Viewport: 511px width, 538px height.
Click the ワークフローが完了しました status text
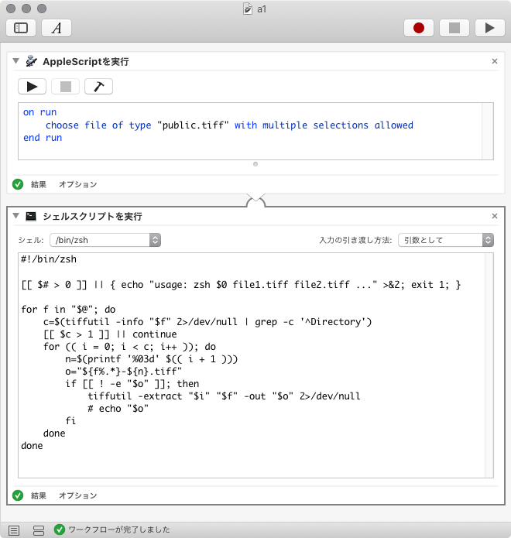[x=119, y=529]
